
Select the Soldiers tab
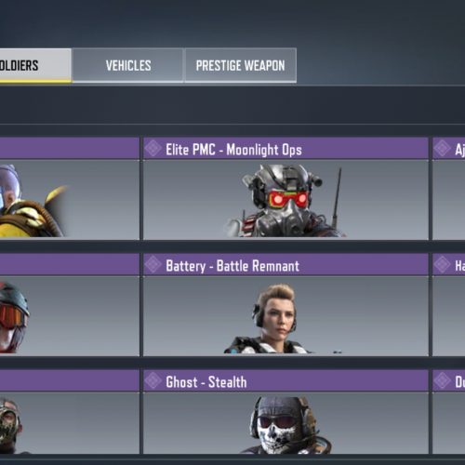[35, 65]
